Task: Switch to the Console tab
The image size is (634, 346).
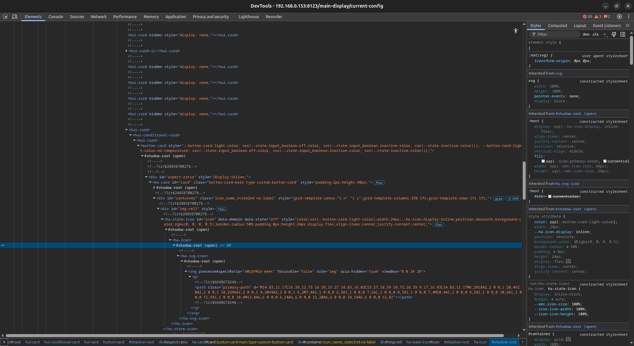Action: [55, 17]
